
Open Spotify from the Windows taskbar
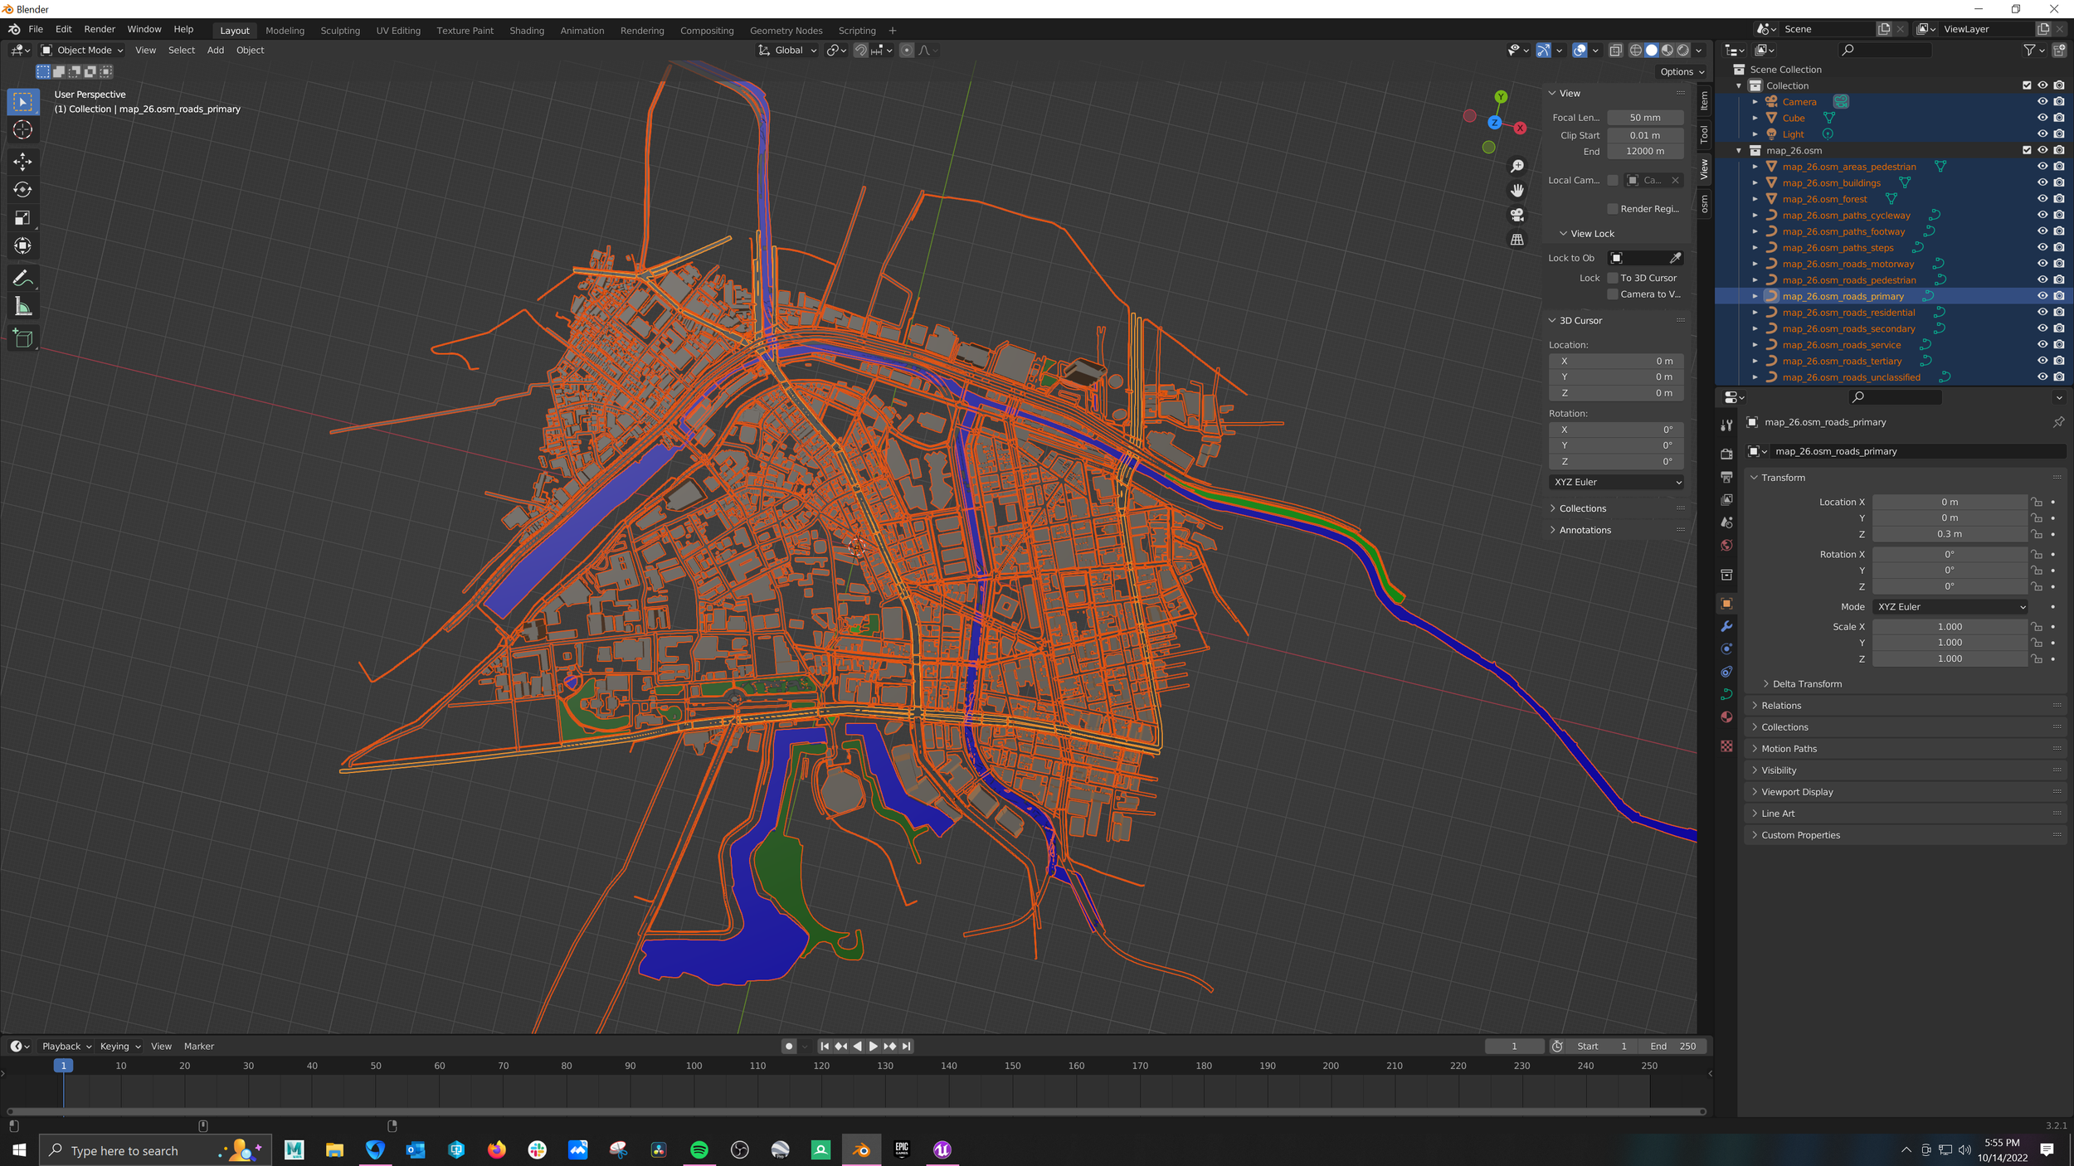pos(699,1149)
